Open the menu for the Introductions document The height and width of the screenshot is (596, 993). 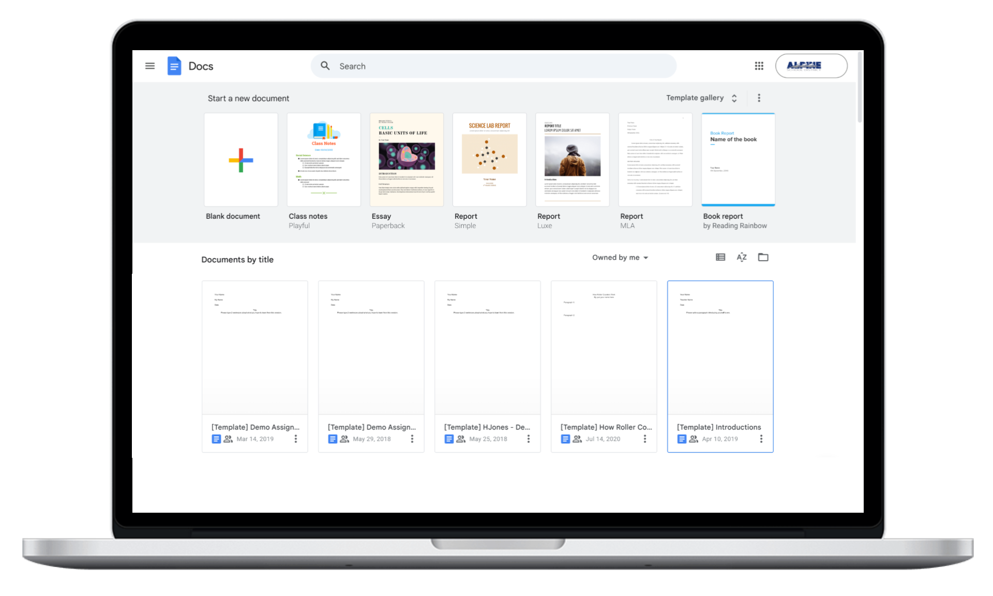761,439
